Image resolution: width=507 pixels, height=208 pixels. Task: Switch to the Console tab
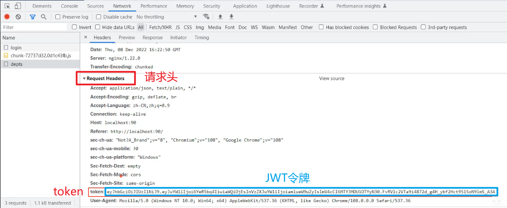69,6
